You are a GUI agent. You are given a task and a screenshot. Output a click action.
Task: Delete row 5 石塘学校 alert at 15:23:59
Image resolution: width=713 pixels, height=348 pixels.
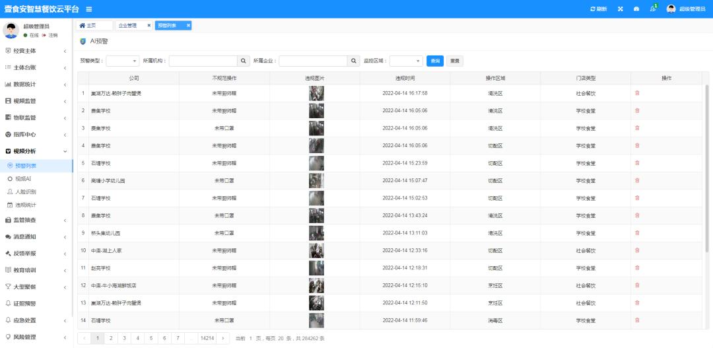pyautogui.click(x=637, y=163)
